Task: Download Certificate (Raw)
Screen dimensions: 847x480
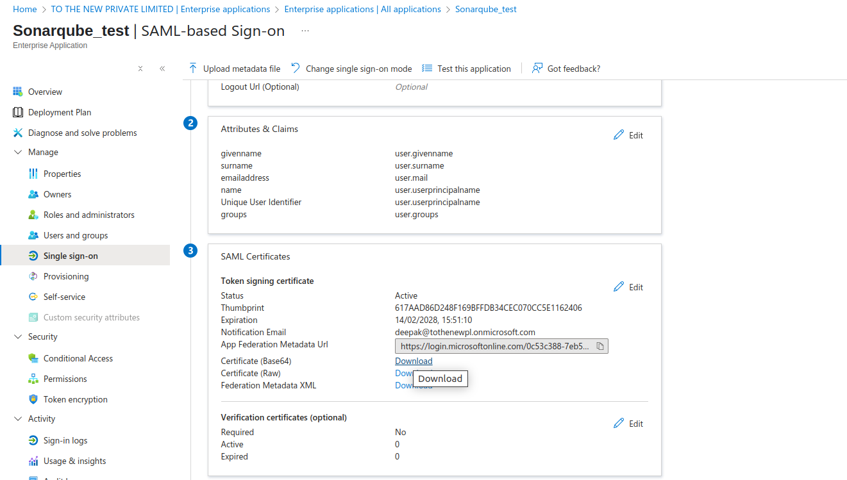Action: click(x=404, y=373)
